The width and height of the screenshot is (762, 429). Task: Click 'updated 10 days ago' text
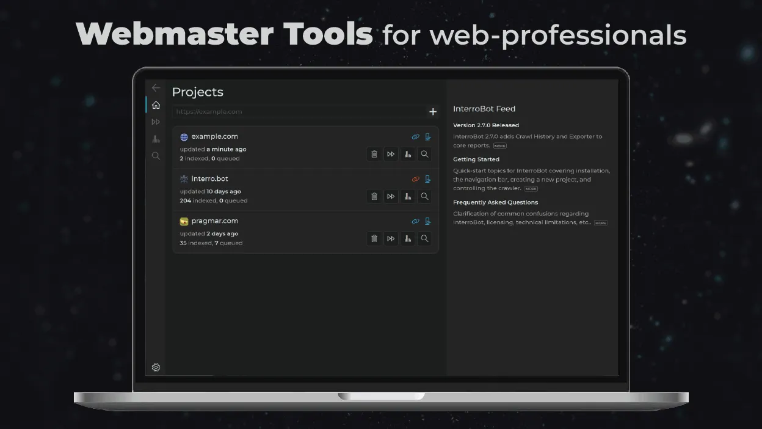point(211,191)
